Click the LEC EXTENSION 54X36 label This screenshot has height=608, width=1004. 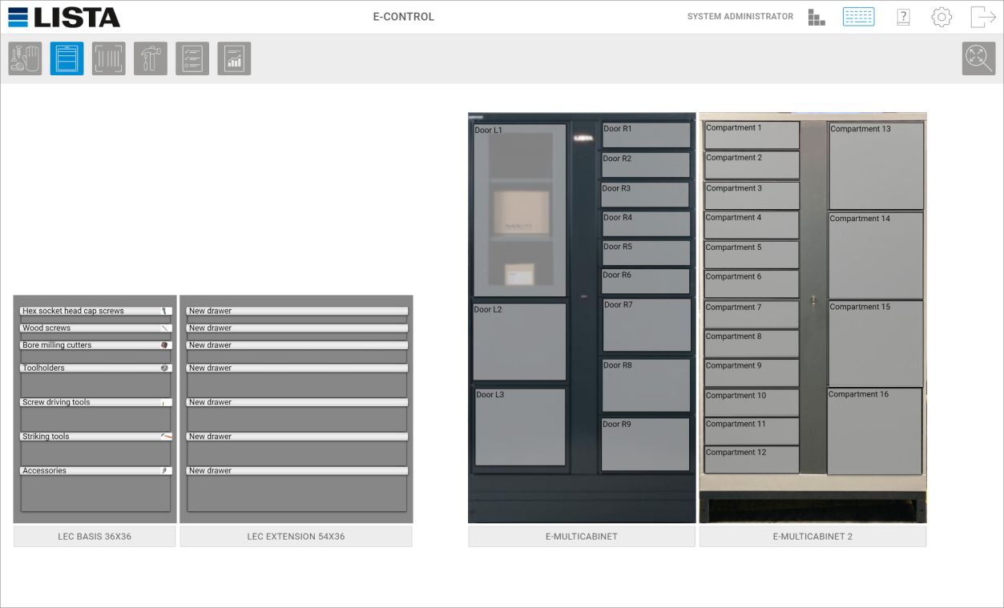[296, 537]
